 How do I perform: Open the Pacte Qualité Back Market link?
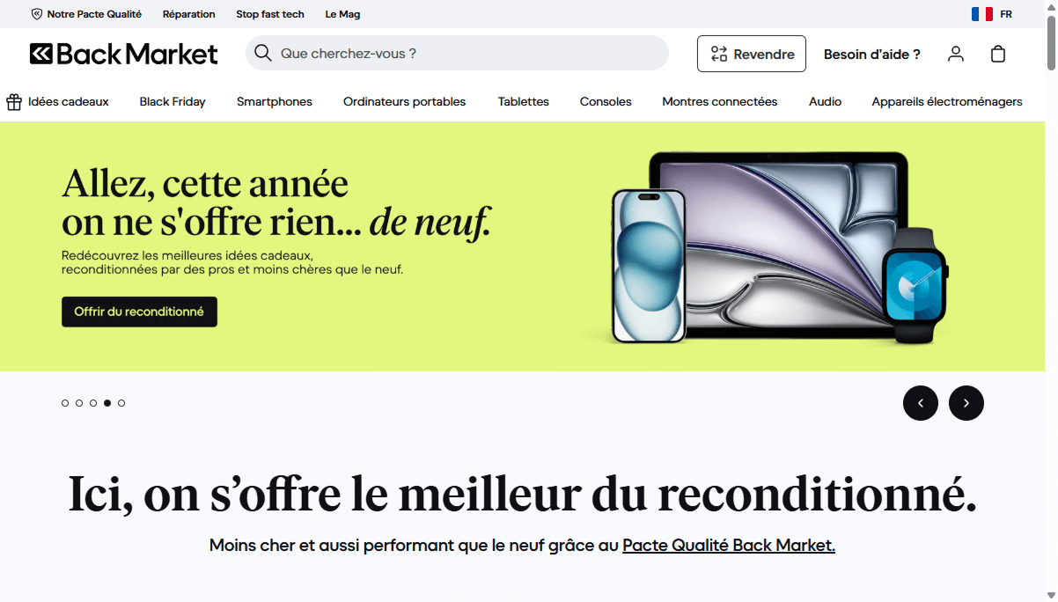coord(728,545)
